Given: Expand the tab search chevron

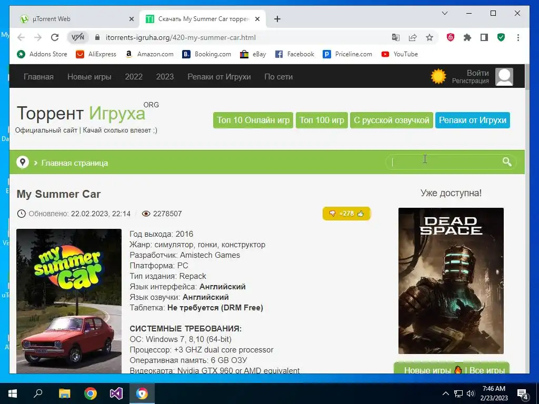Looking at the screenshot, I should [444, 13].
